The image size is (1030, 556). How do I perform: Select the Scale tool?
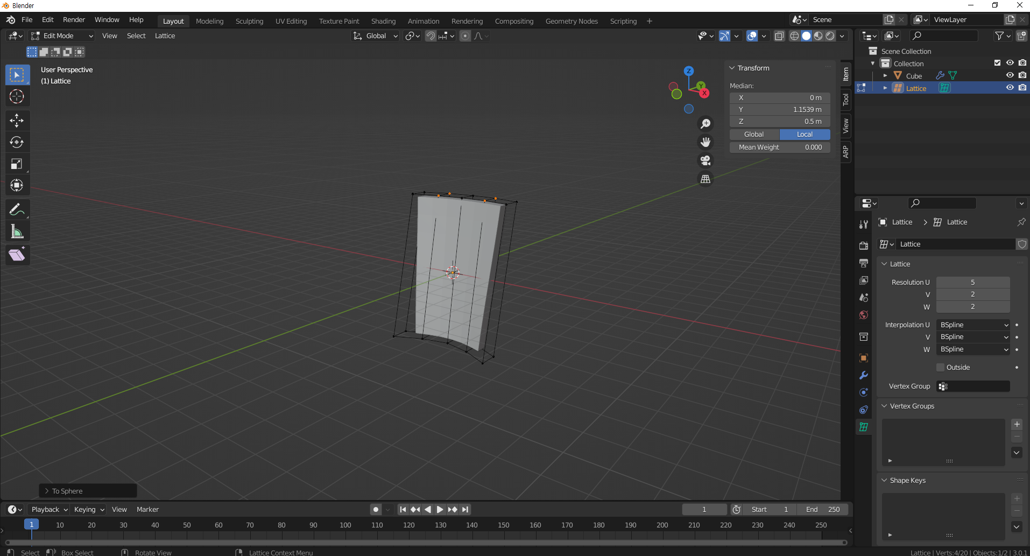(17, 164)
